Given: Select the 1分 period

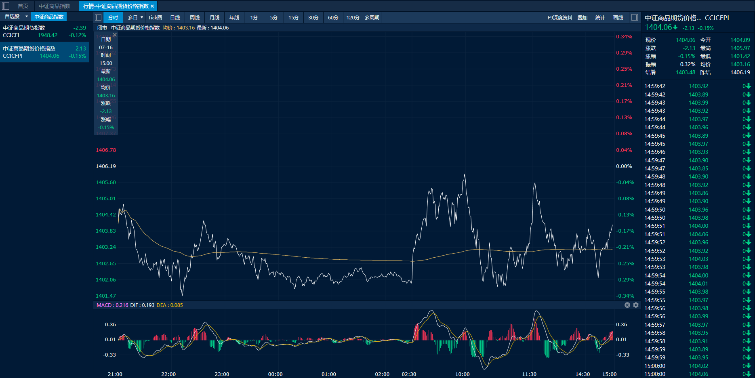Looking at the screenshot, I should click(x=254, y=17).
